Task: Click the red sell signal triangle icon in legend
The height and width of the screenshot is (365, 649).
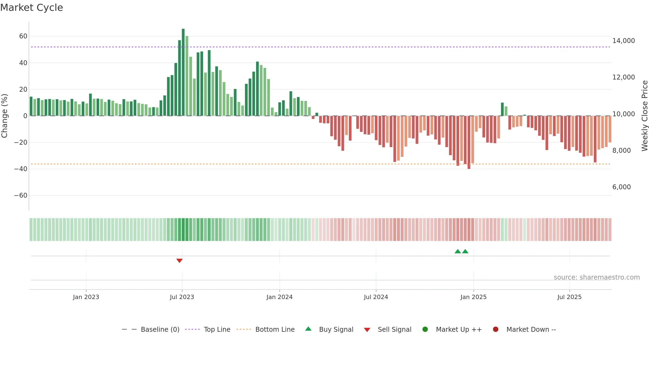Action: [367, 330]
